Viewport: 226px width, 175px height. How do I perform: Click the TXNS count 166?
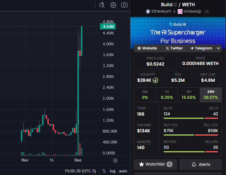click(141, 114)
